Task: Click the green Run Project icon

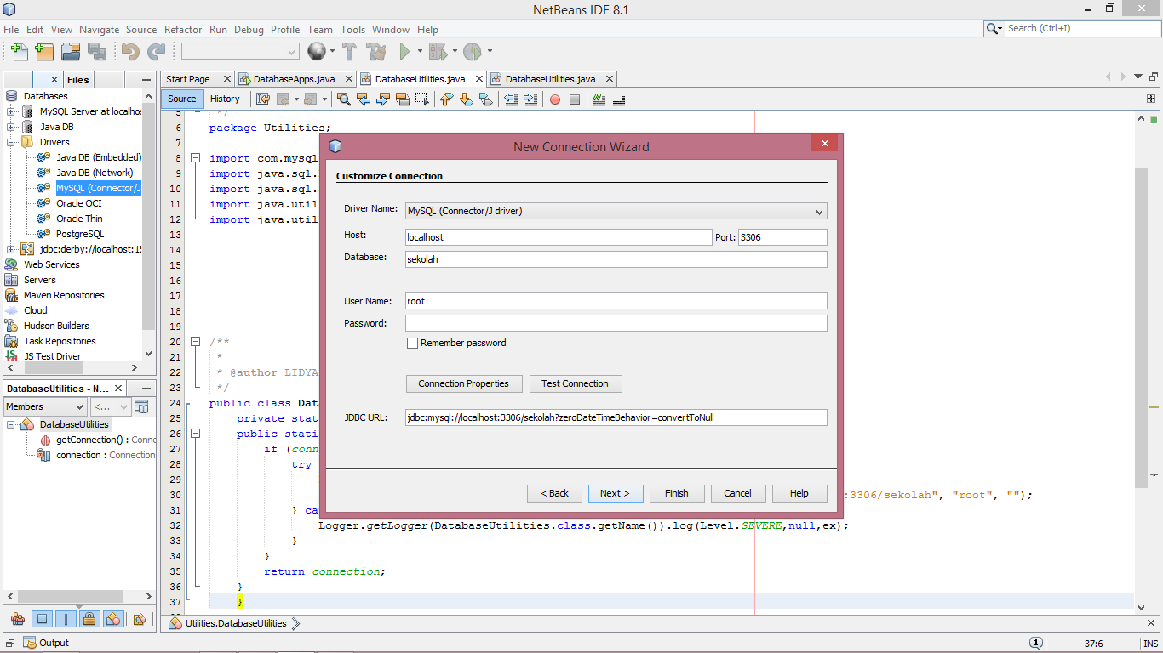Action: (405, 52)
